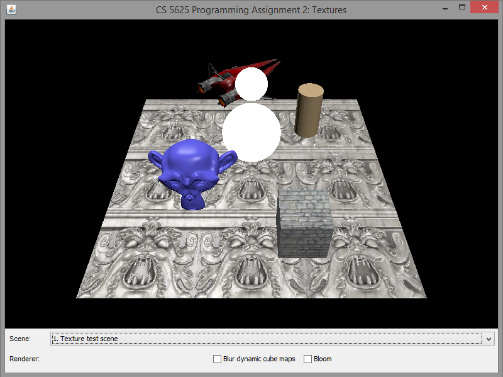503x377 pixels.
Task: Click the Java application icon in title bar
Action: [11, 9]
